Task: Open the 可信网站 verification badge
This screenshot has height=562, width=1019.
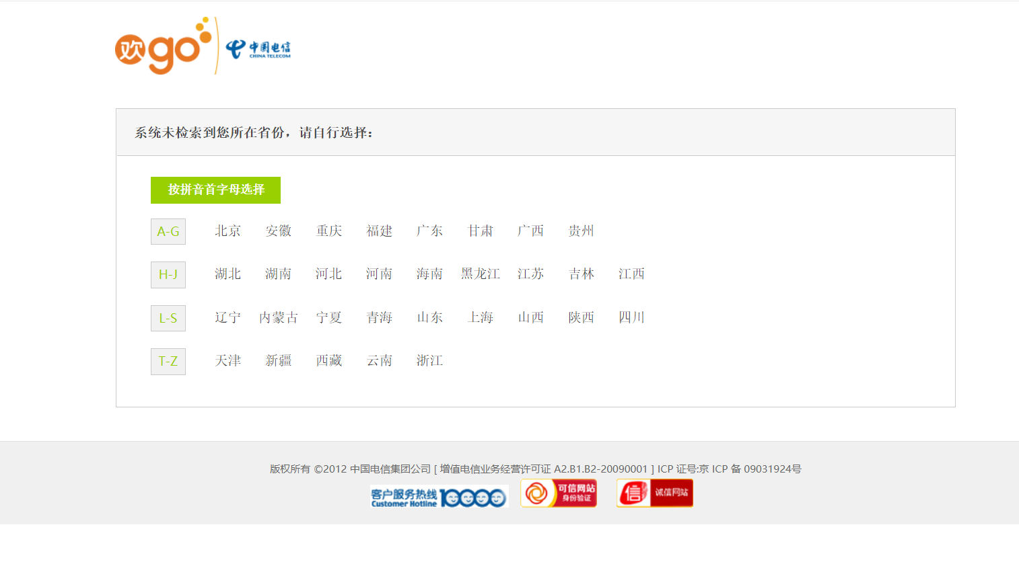Action: [559, 493]
